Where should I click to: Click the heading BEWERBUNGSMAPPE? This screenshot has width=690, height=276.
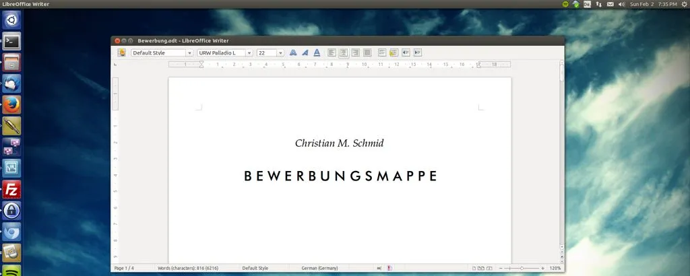click(340, 176)
